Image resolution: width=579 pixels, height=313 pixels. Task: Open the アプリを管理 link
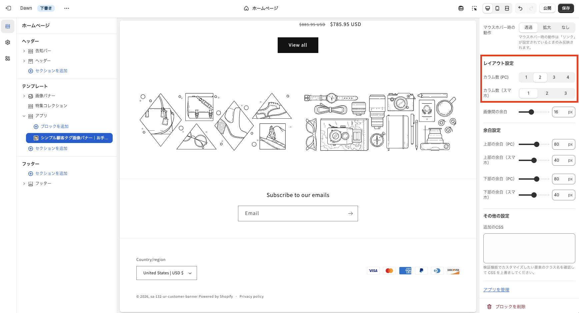coord(496,289)
